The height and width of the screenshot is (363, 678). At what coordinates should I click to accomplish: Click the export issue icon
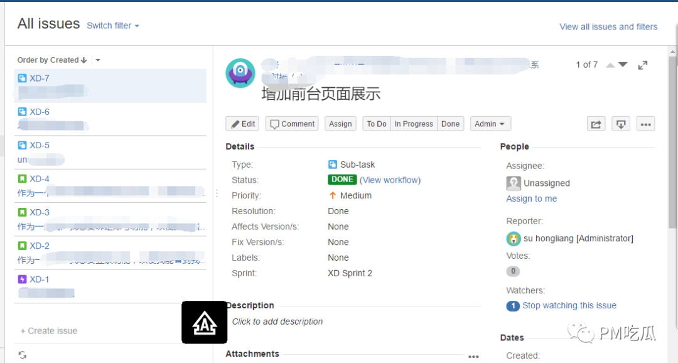621,124
